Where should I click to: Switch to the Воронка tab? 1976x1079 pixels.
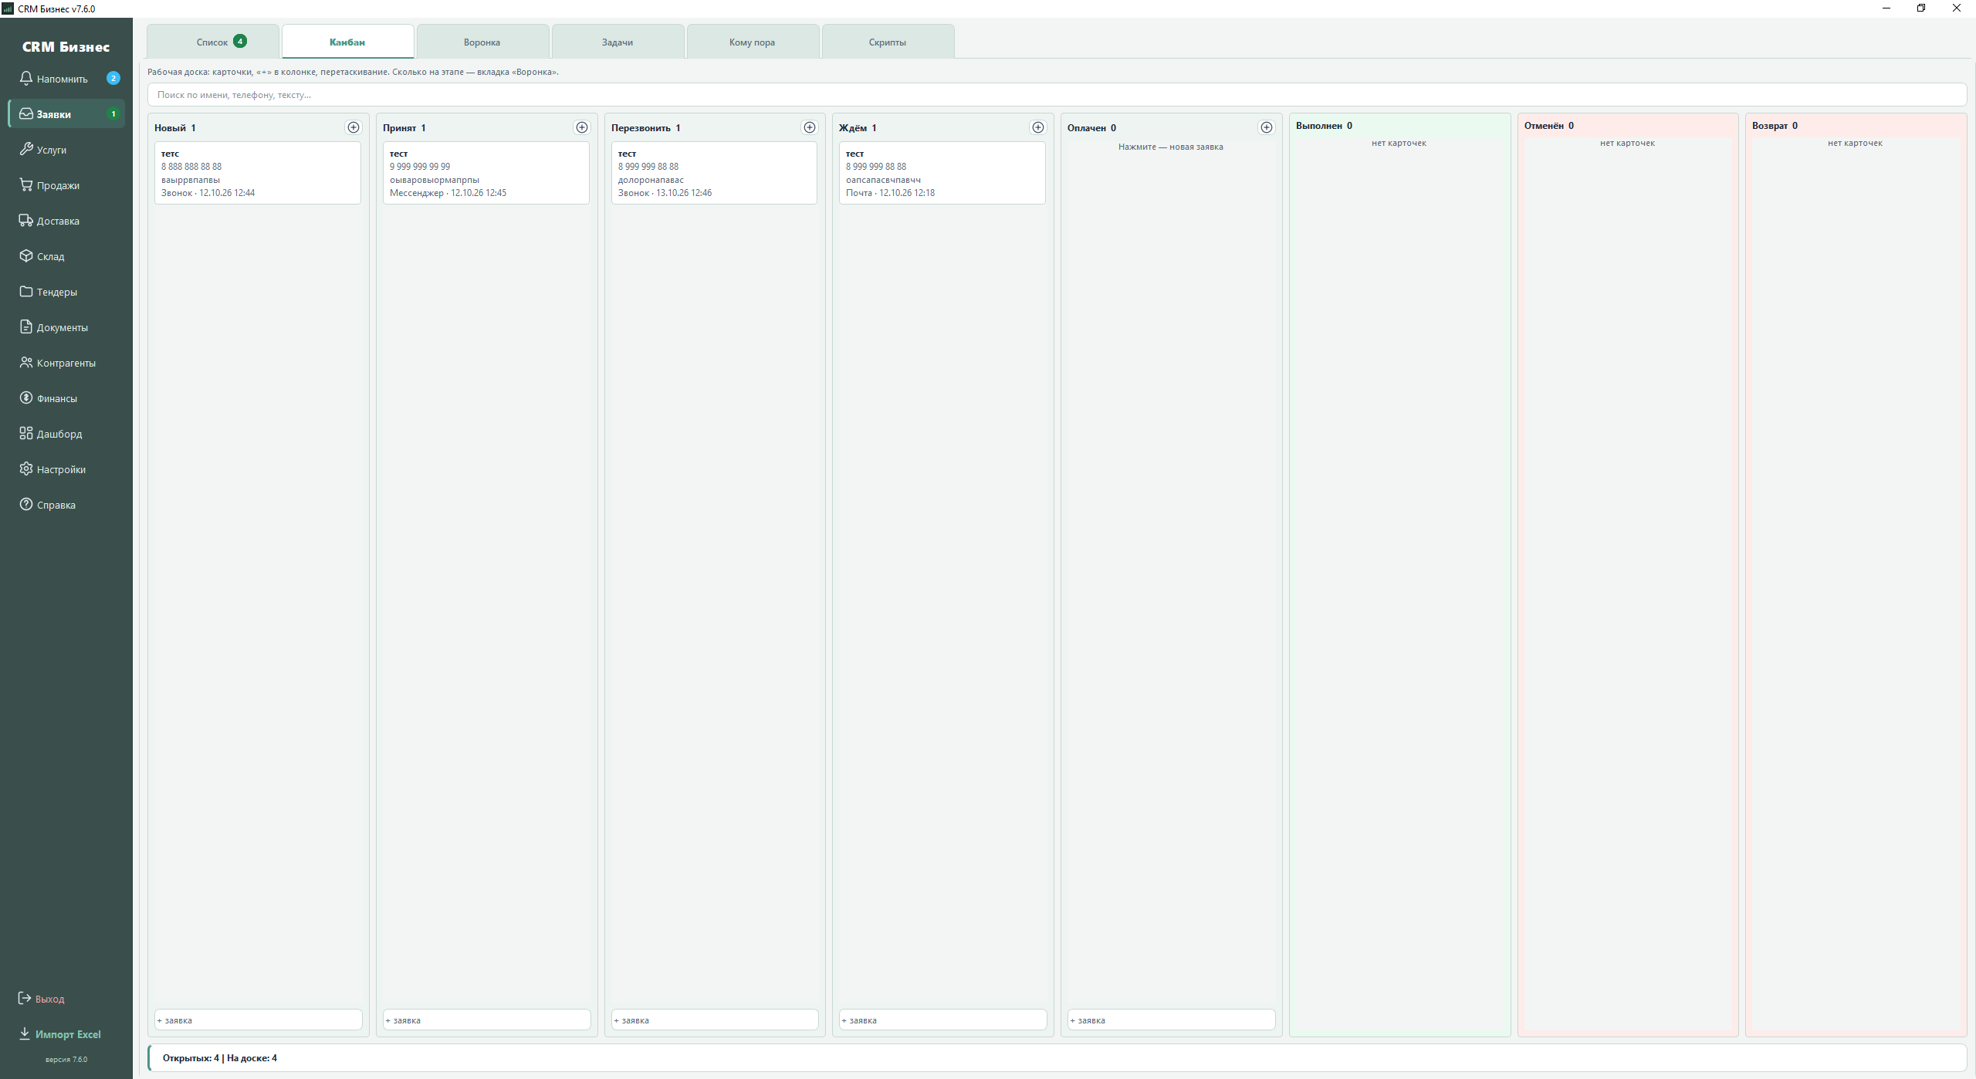(482, 42)
